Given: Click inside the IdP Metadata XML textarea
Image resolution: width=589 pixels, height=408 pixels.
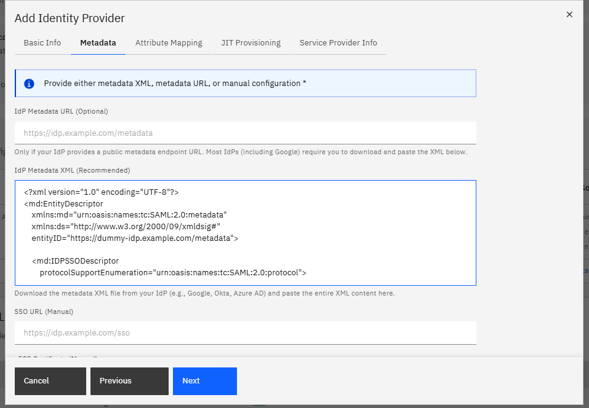Looking at the screenshot, I should pyautogui.click(x=246, y=233).
